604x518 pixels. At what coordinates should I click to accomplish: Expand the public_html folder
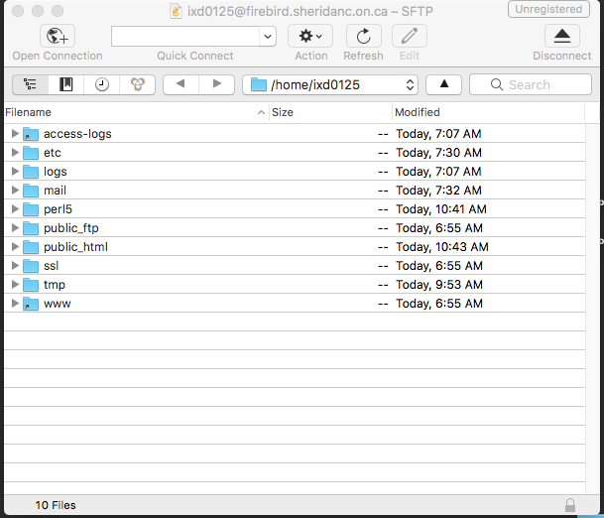click(15, 247)
